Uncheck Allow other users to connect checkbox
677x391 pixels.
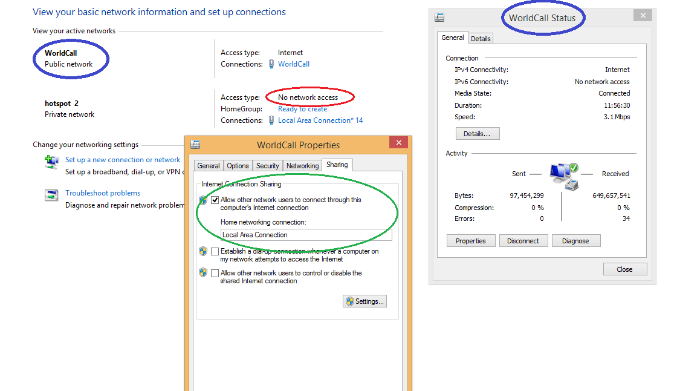tap(215, 200)
